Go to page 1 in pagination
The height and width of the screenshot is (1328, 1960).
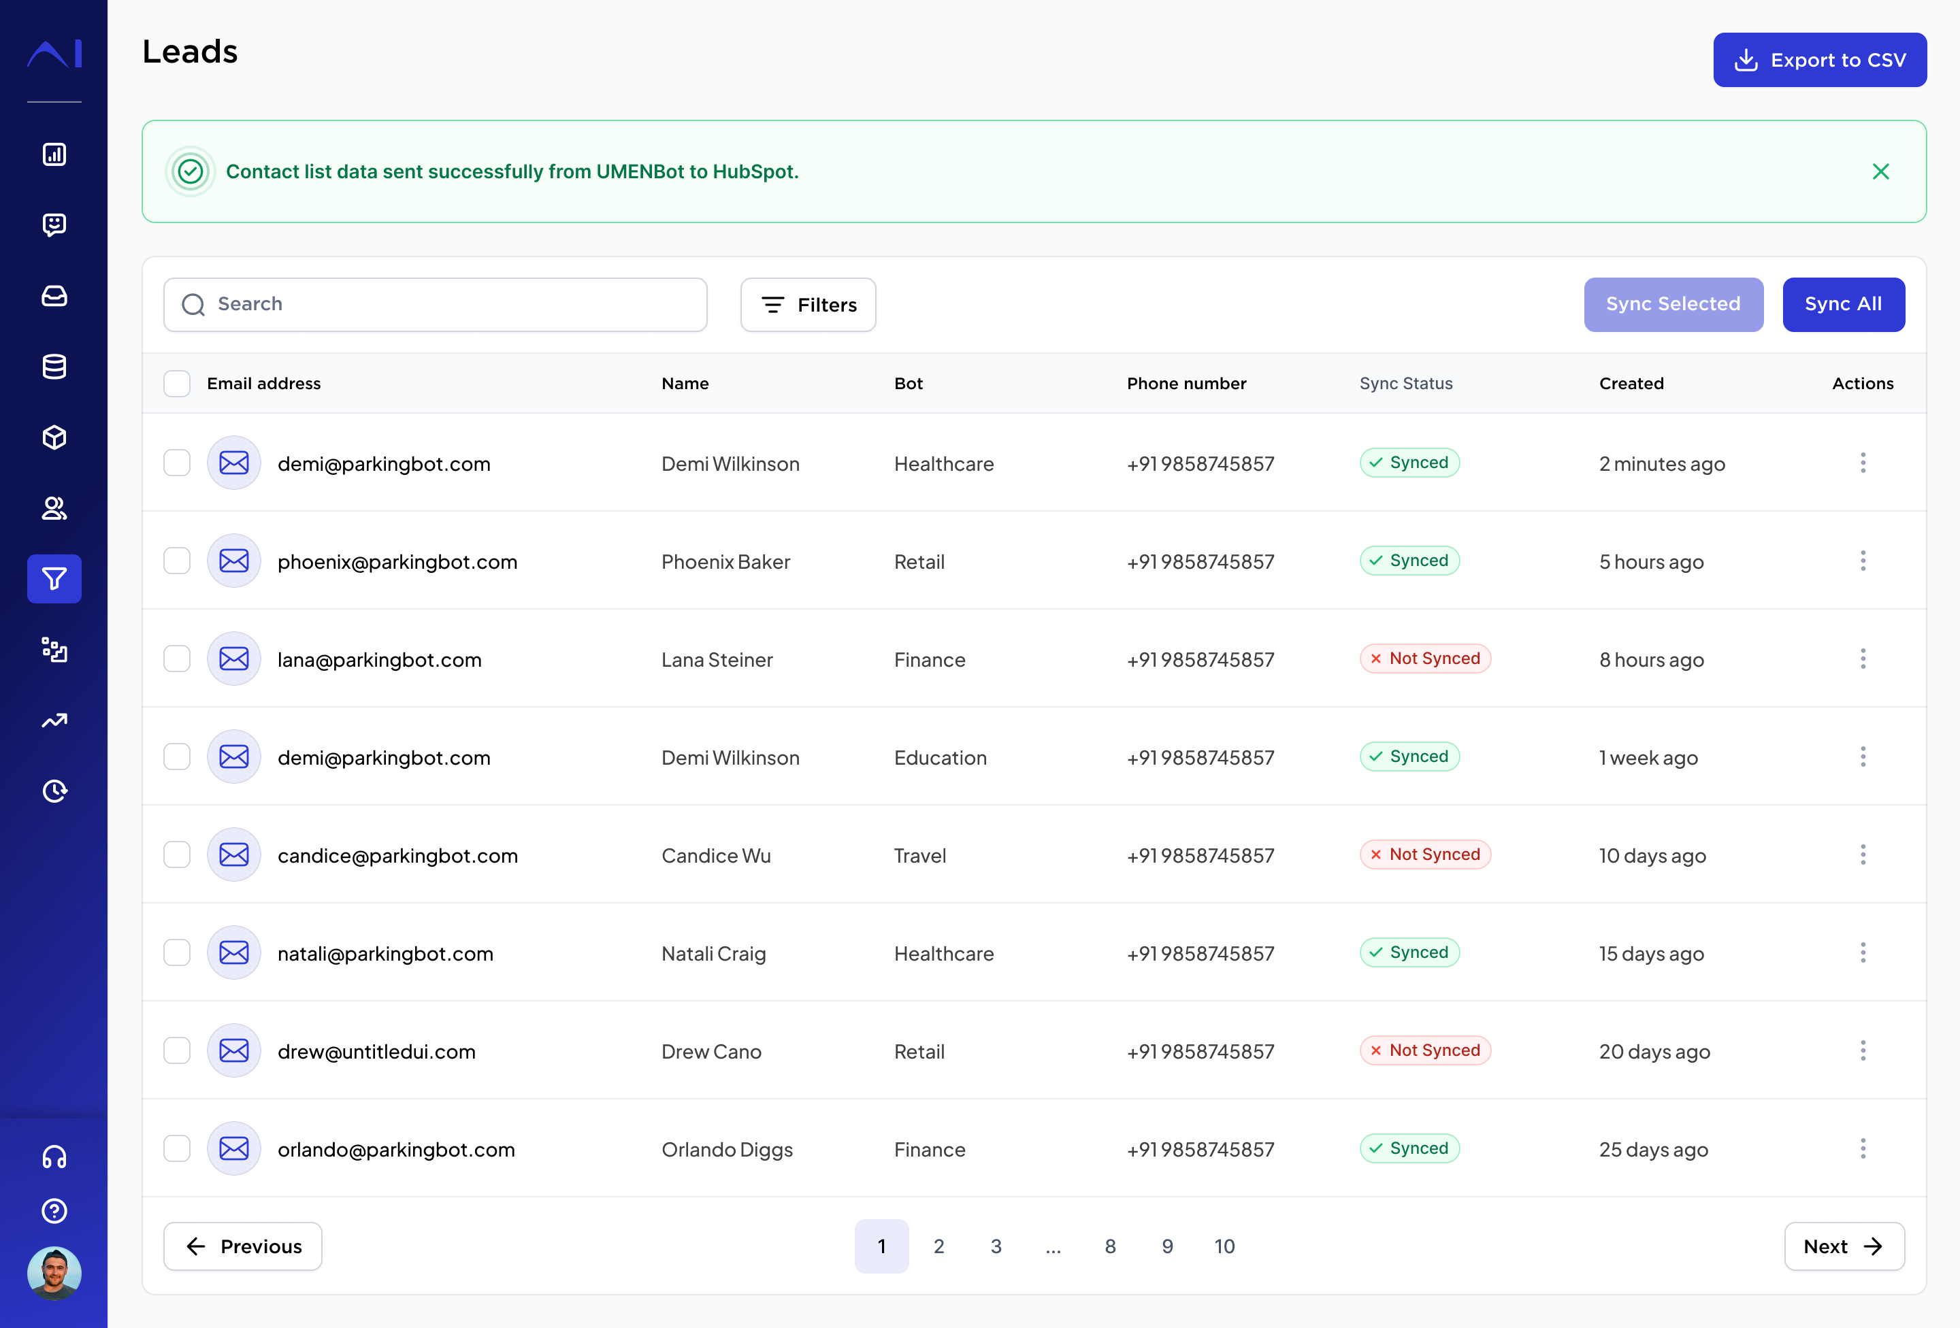(881, 1246)
